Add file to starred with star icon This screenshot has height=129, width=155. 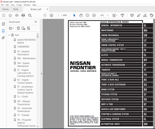pyautogui.click(x=10, y=15)
